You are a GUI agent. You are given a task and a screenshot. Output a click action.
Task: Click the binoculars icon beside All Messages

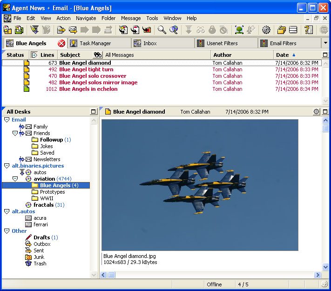tap(98, 55)
